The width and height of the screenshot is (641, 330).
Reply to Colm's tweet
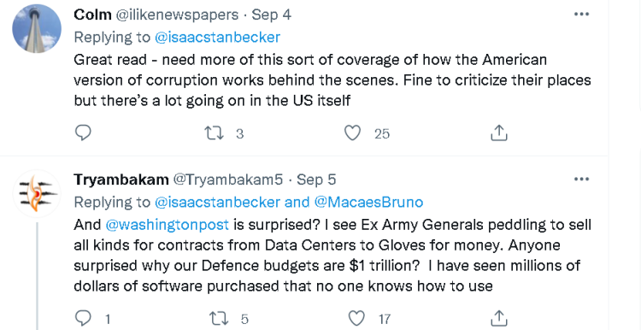tap(84, 133)
